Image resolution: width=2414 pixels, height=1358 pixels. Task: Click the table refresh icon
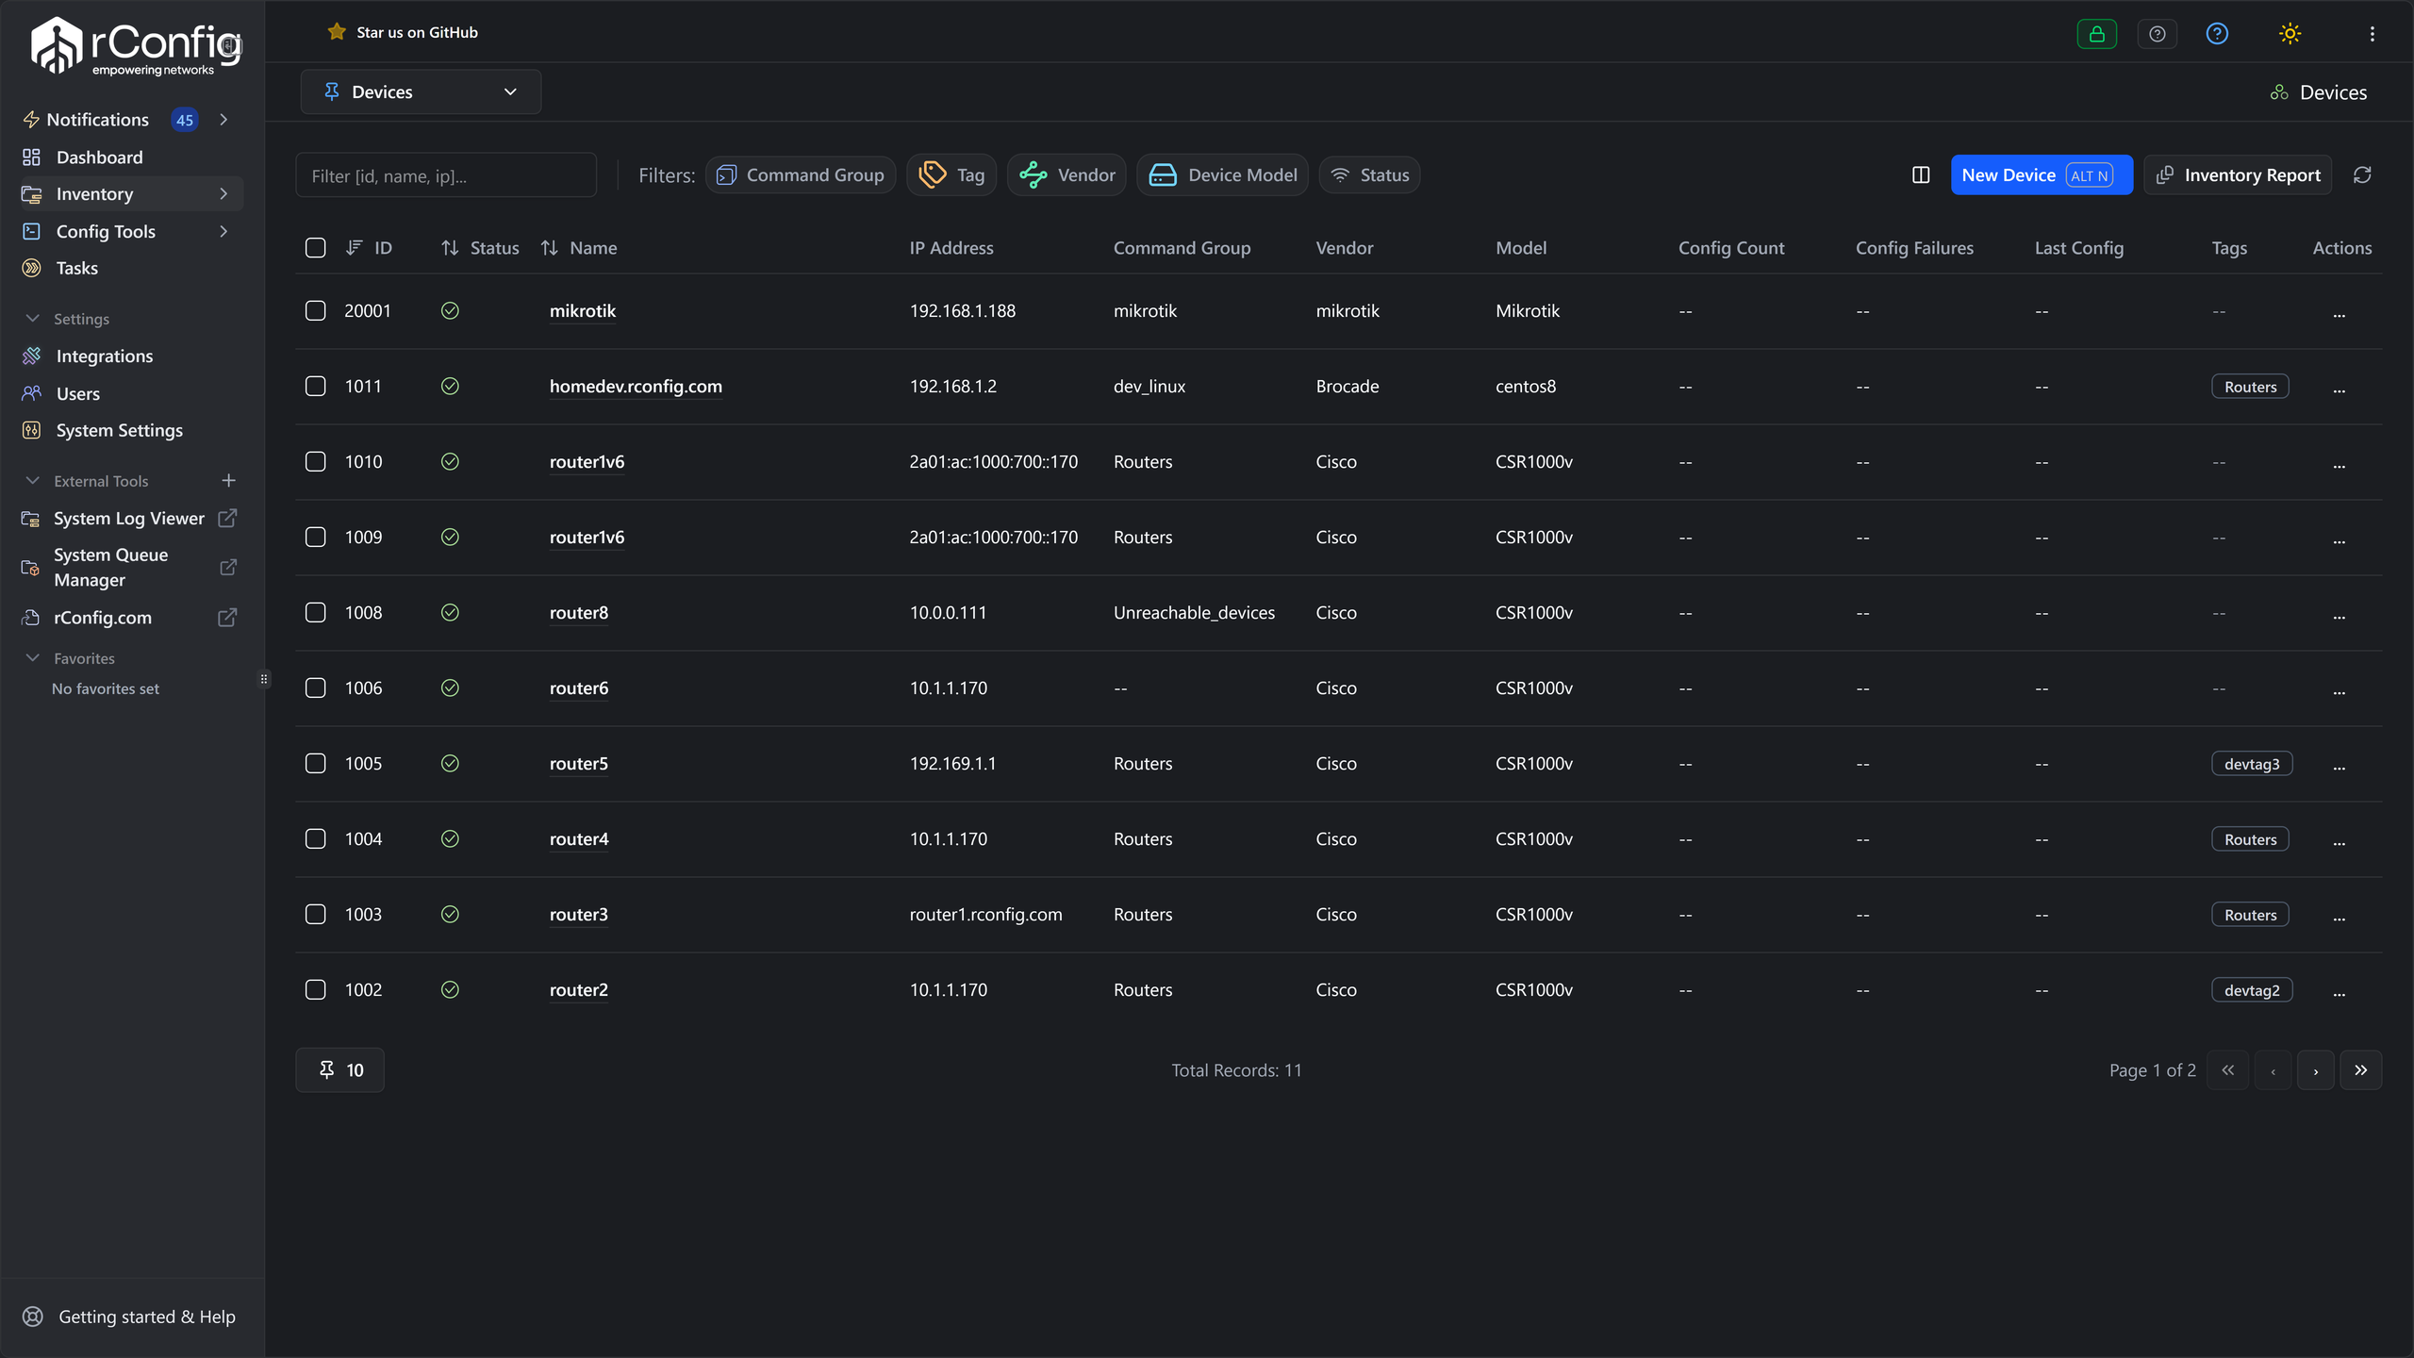pyautogui.click(x=2362, y=175)
